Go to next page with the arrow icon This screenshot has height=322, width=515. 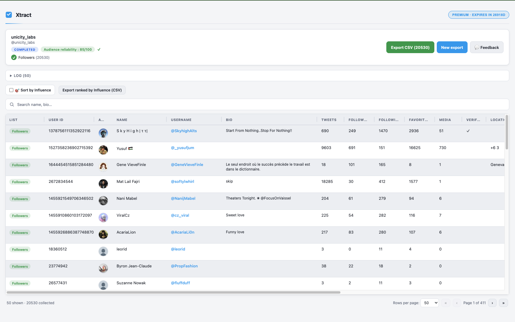pos(492,303)
